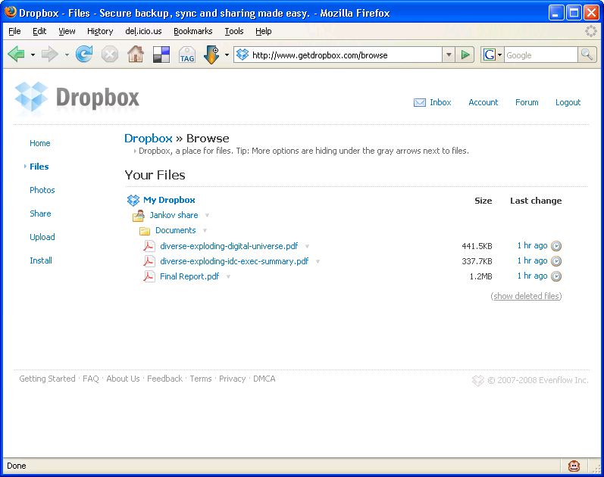Screen dimensions: 604x477
Task: Click the Forward arrow in toolbar
Action: 49,55
